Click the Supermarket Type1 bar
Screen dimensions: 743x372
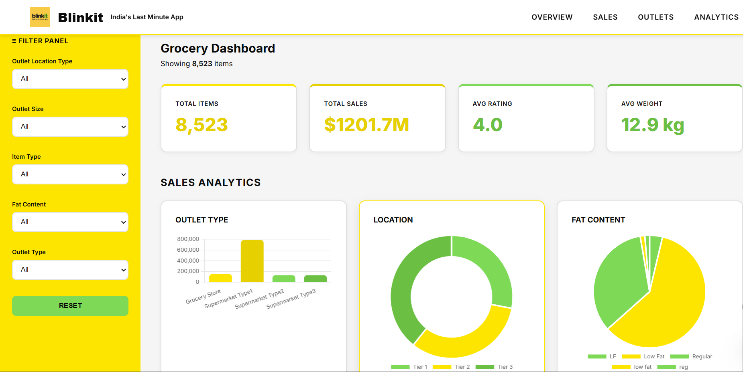pos(252,261)
